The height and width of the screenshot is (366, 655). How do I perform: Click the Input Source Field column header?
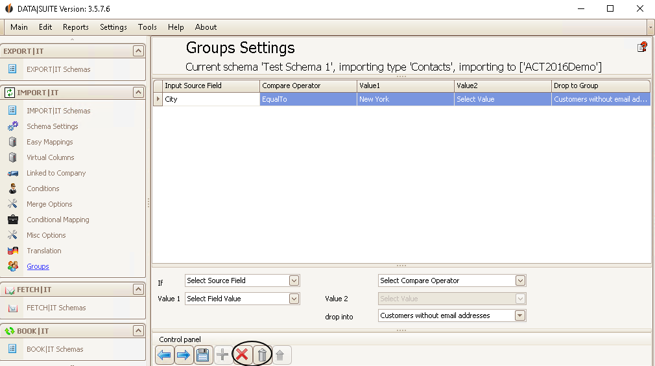click(211, 86)
